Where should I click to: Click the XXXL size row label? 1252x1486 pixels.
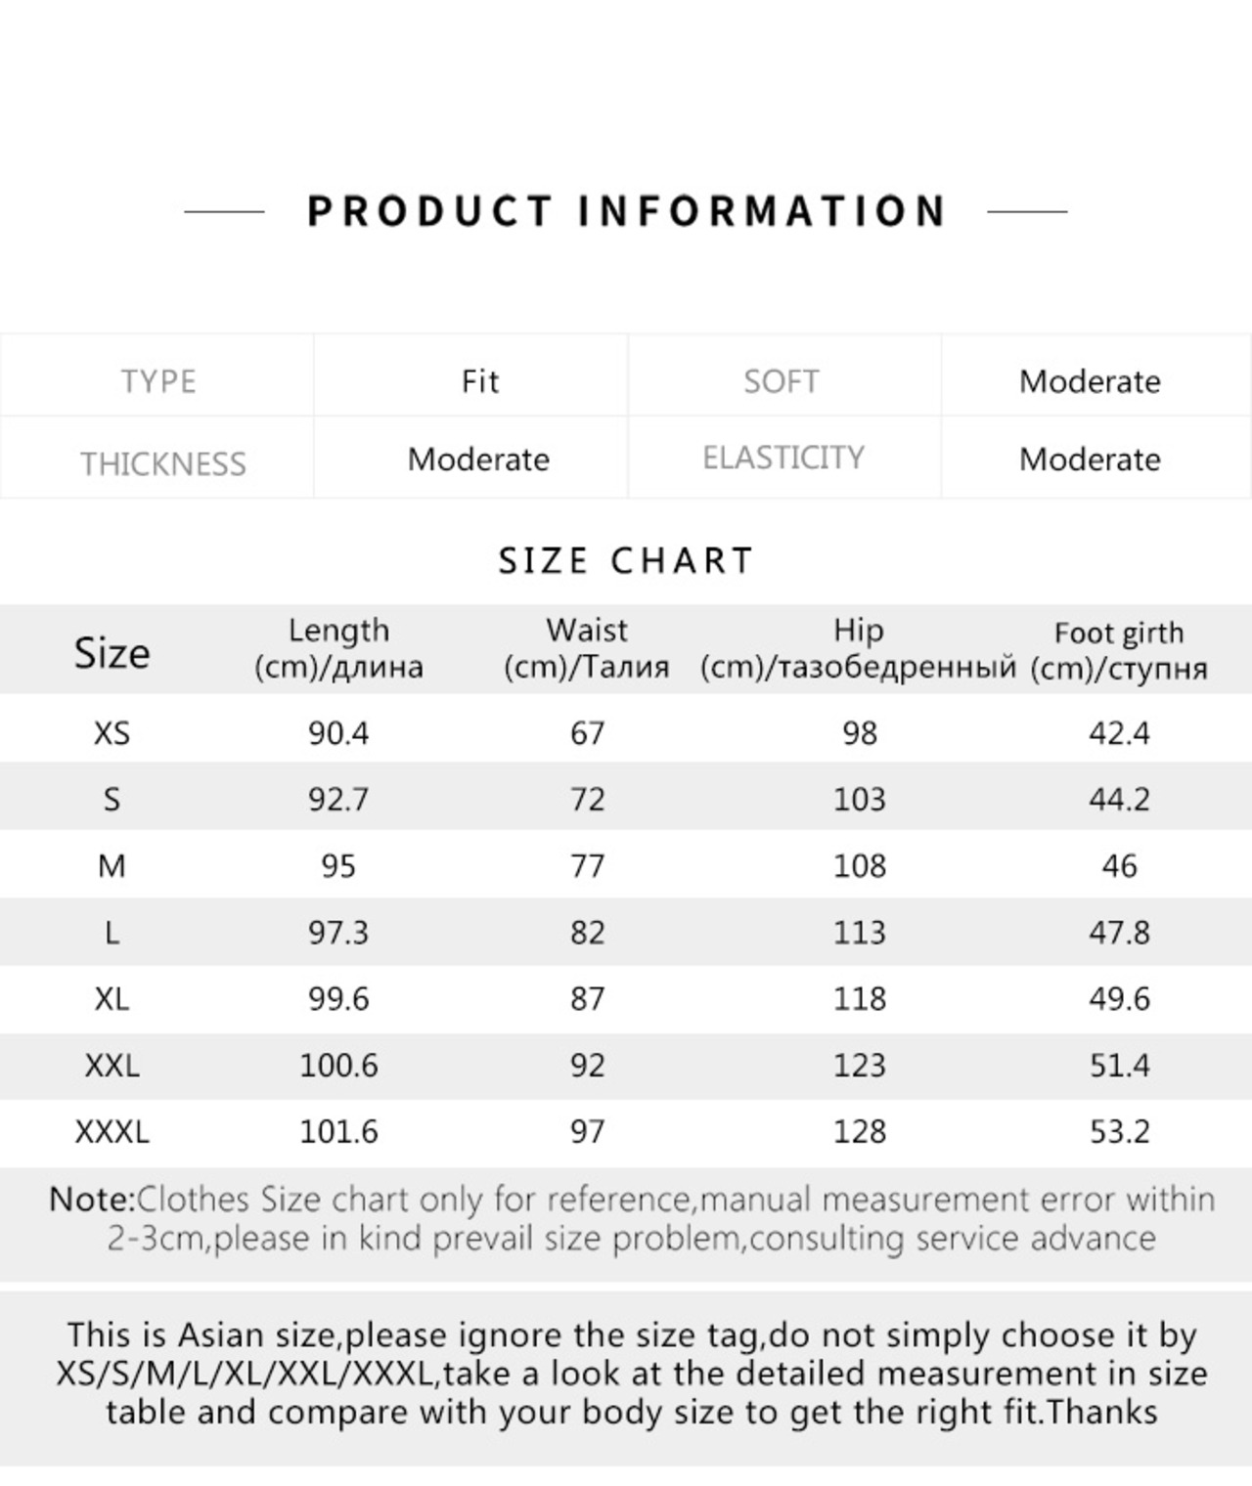tap(112, 1132)
